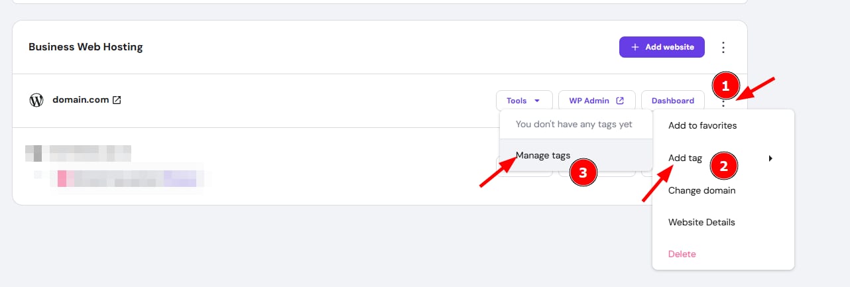The width and height of the screenshot is (850, 287).
Task: Open Website Details from the menu
Action: coord(701,222)
